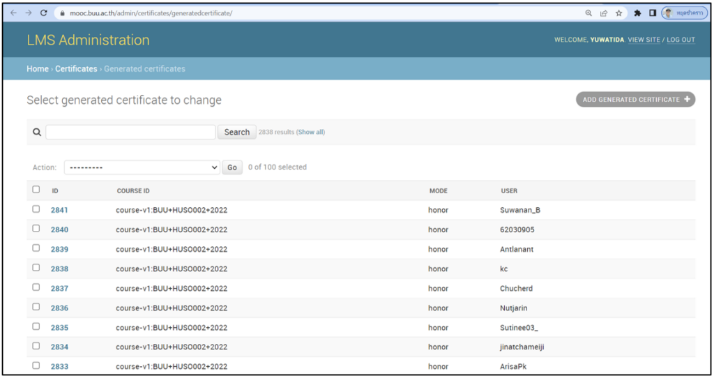The height and width of the screenshot is (378, 714).
Task: Click into the search text field
Action: (x=130, y=132)
